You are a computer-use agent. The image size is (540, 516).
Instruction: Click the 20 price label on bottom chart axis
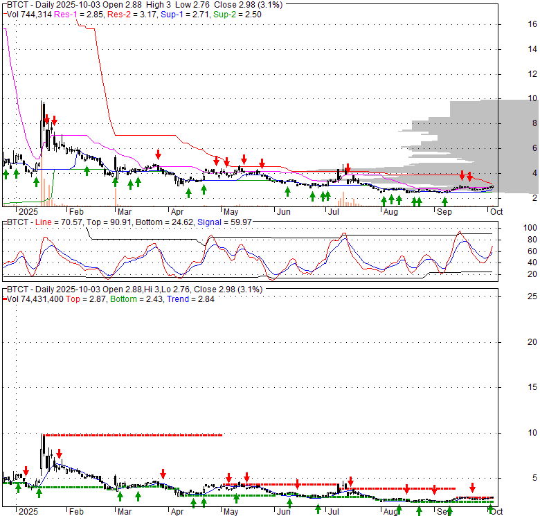pyautogui.click(x=532, y=342)
